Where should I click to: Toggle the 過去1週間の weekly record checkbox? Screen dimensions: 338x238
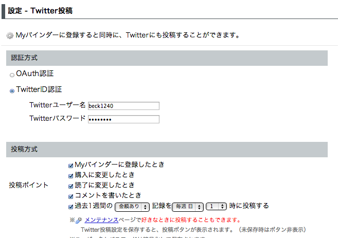click(71, 206)
